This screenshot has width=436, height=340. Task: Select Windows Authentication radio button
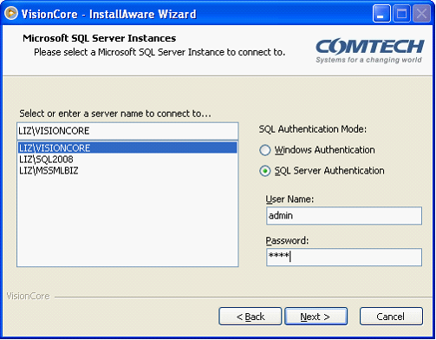point(264,150)
